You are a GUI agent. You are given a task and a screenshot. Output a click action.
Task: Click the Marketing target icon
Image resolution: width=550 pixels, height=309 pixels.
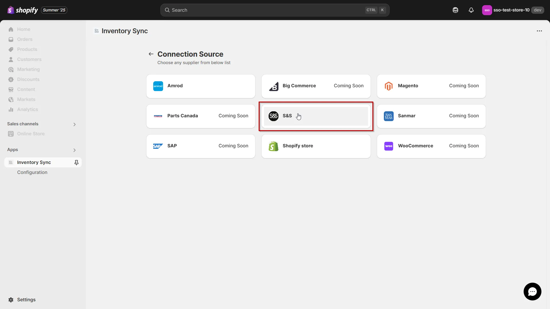[x=11, y=69]
